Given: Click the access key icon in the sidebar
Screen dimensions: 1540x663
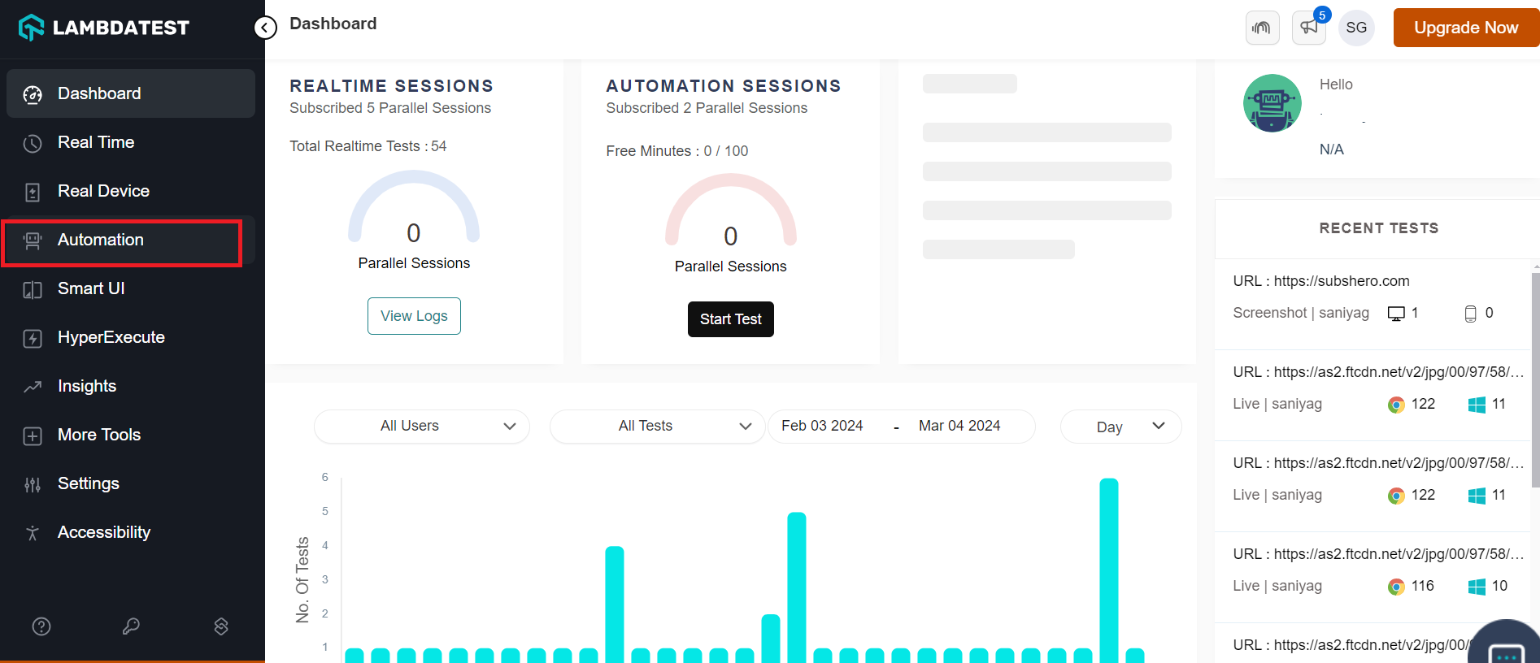Looking at the screenshot, I should pos(131,626).
